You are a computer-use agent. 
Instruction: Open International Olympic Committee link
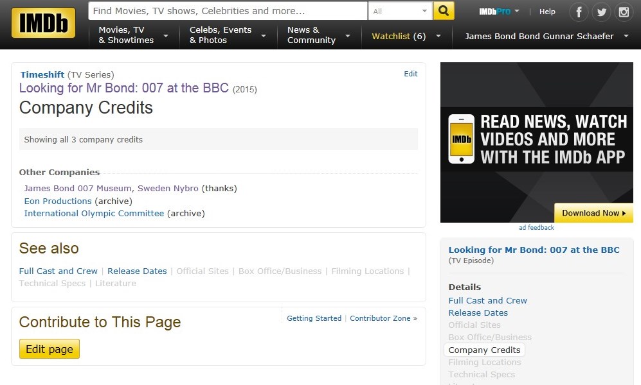pos(94,213)
